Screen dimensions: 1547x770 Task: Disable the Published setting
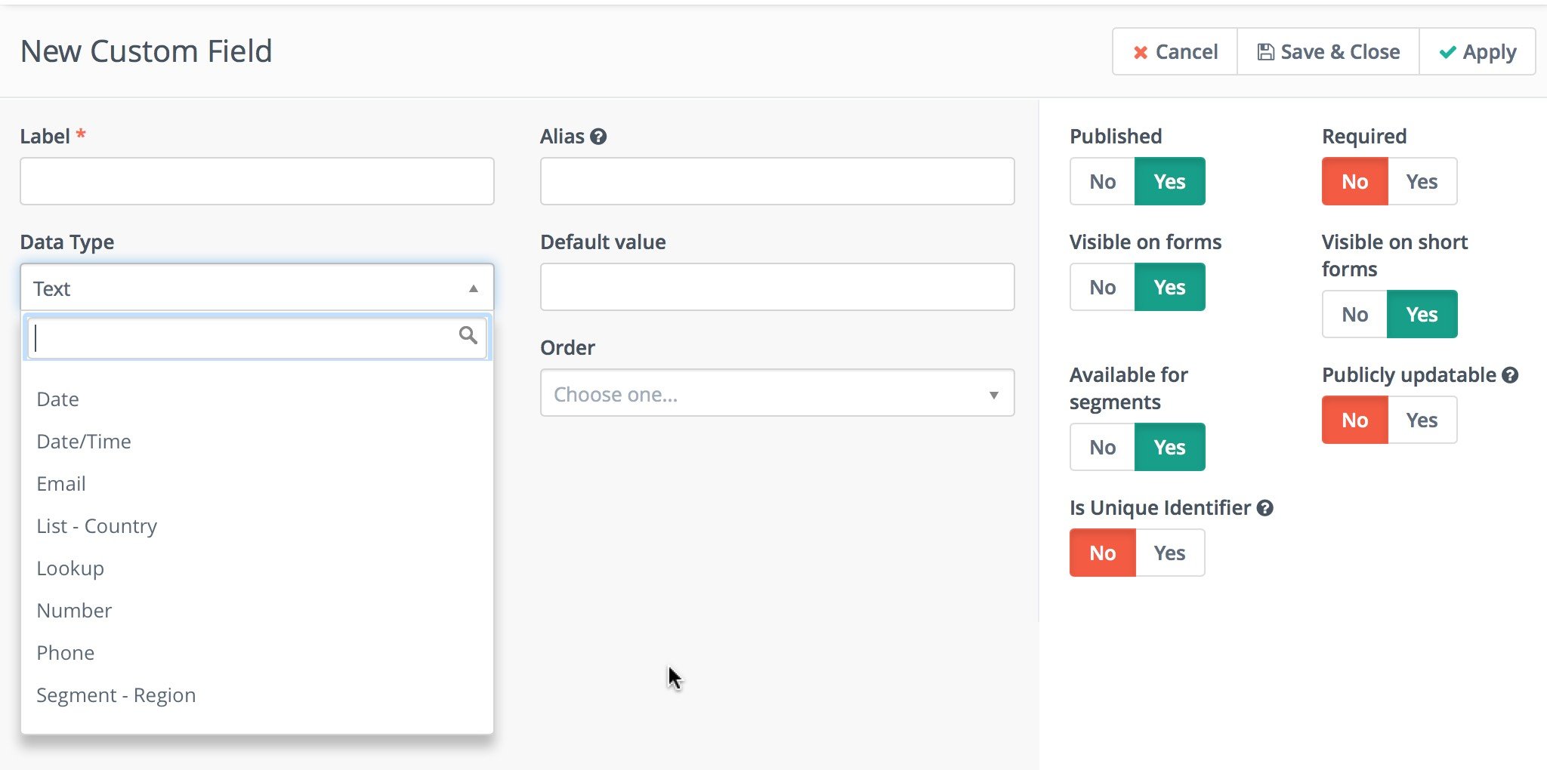click(1101, 181)
